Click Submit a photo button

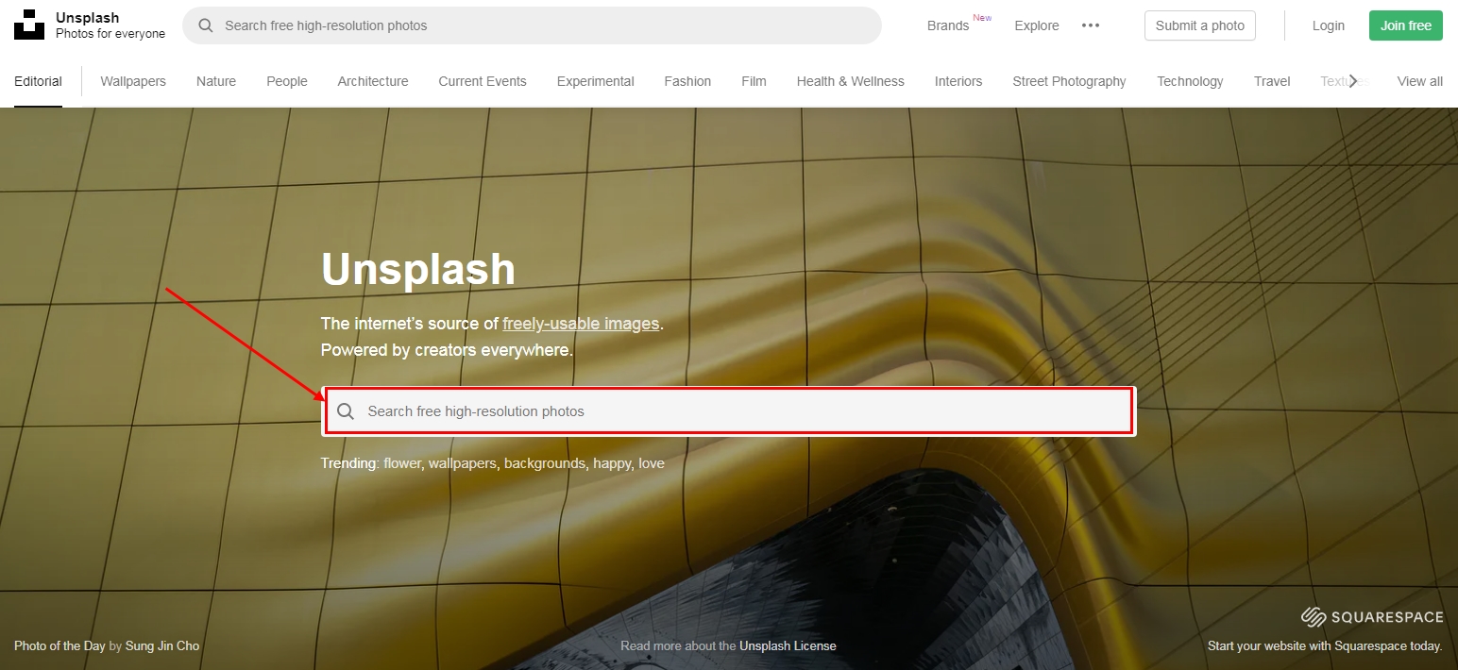pyautogui.click(x=1200, y=25)
